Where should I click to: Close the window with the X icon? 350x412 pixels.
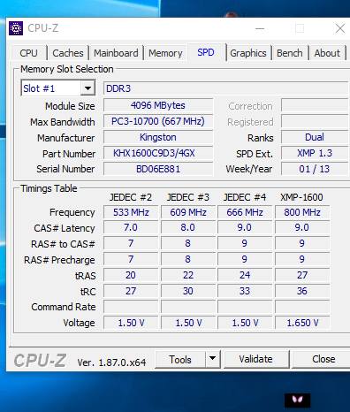point(340,28)
